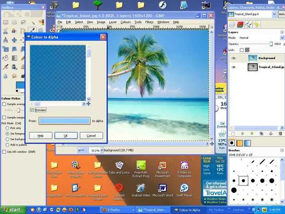Click Cancel in Colour to Alpha dialog

coord(91,136)
